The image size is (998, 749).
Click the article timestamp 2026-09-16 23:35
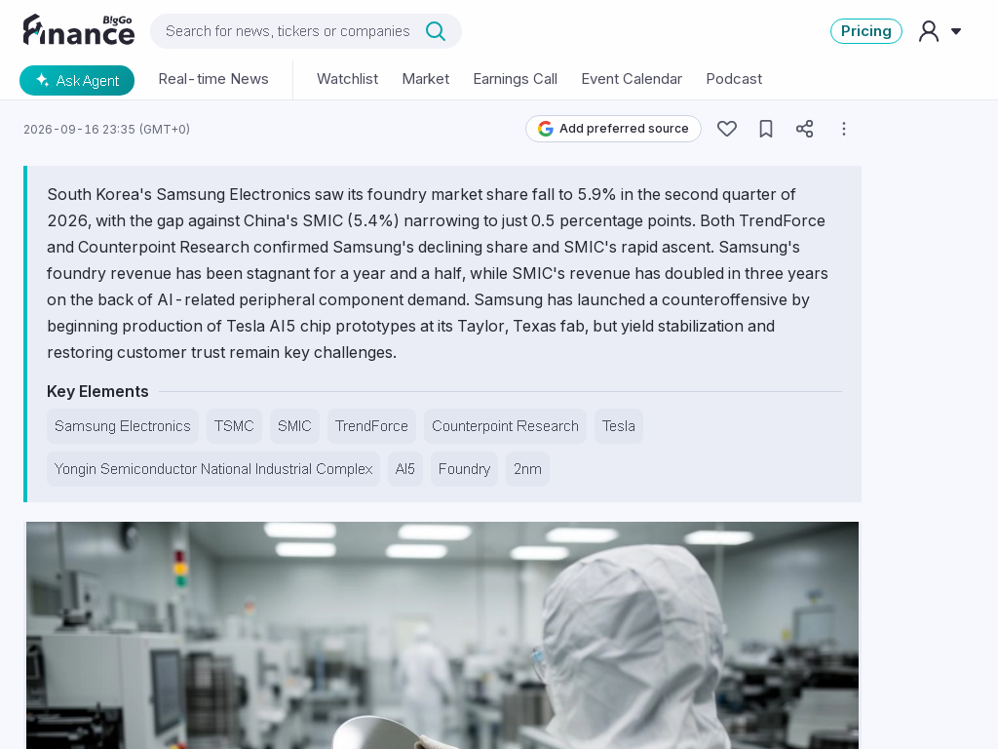coord(107,130)
